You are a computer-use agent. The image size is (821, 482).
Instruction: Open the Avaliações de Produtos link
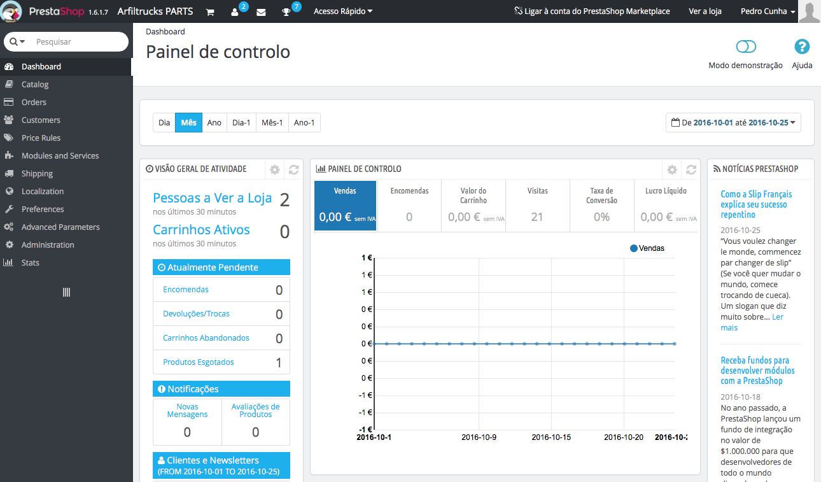coord(256,411)
